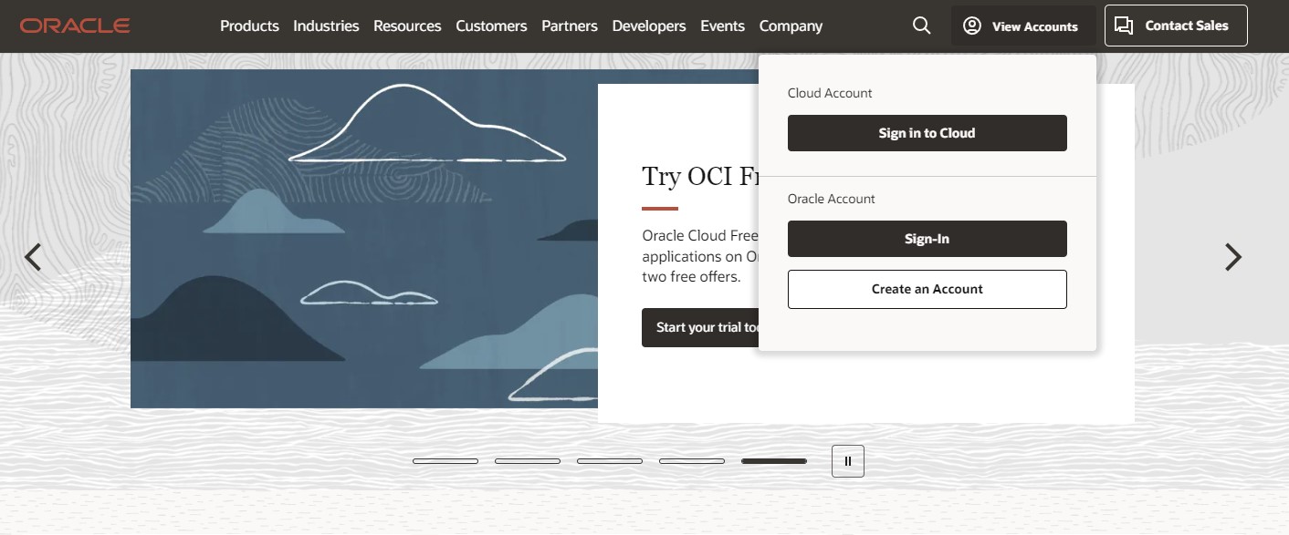Open the Partners menu
1289x535 pixels.
coord(570,26)
